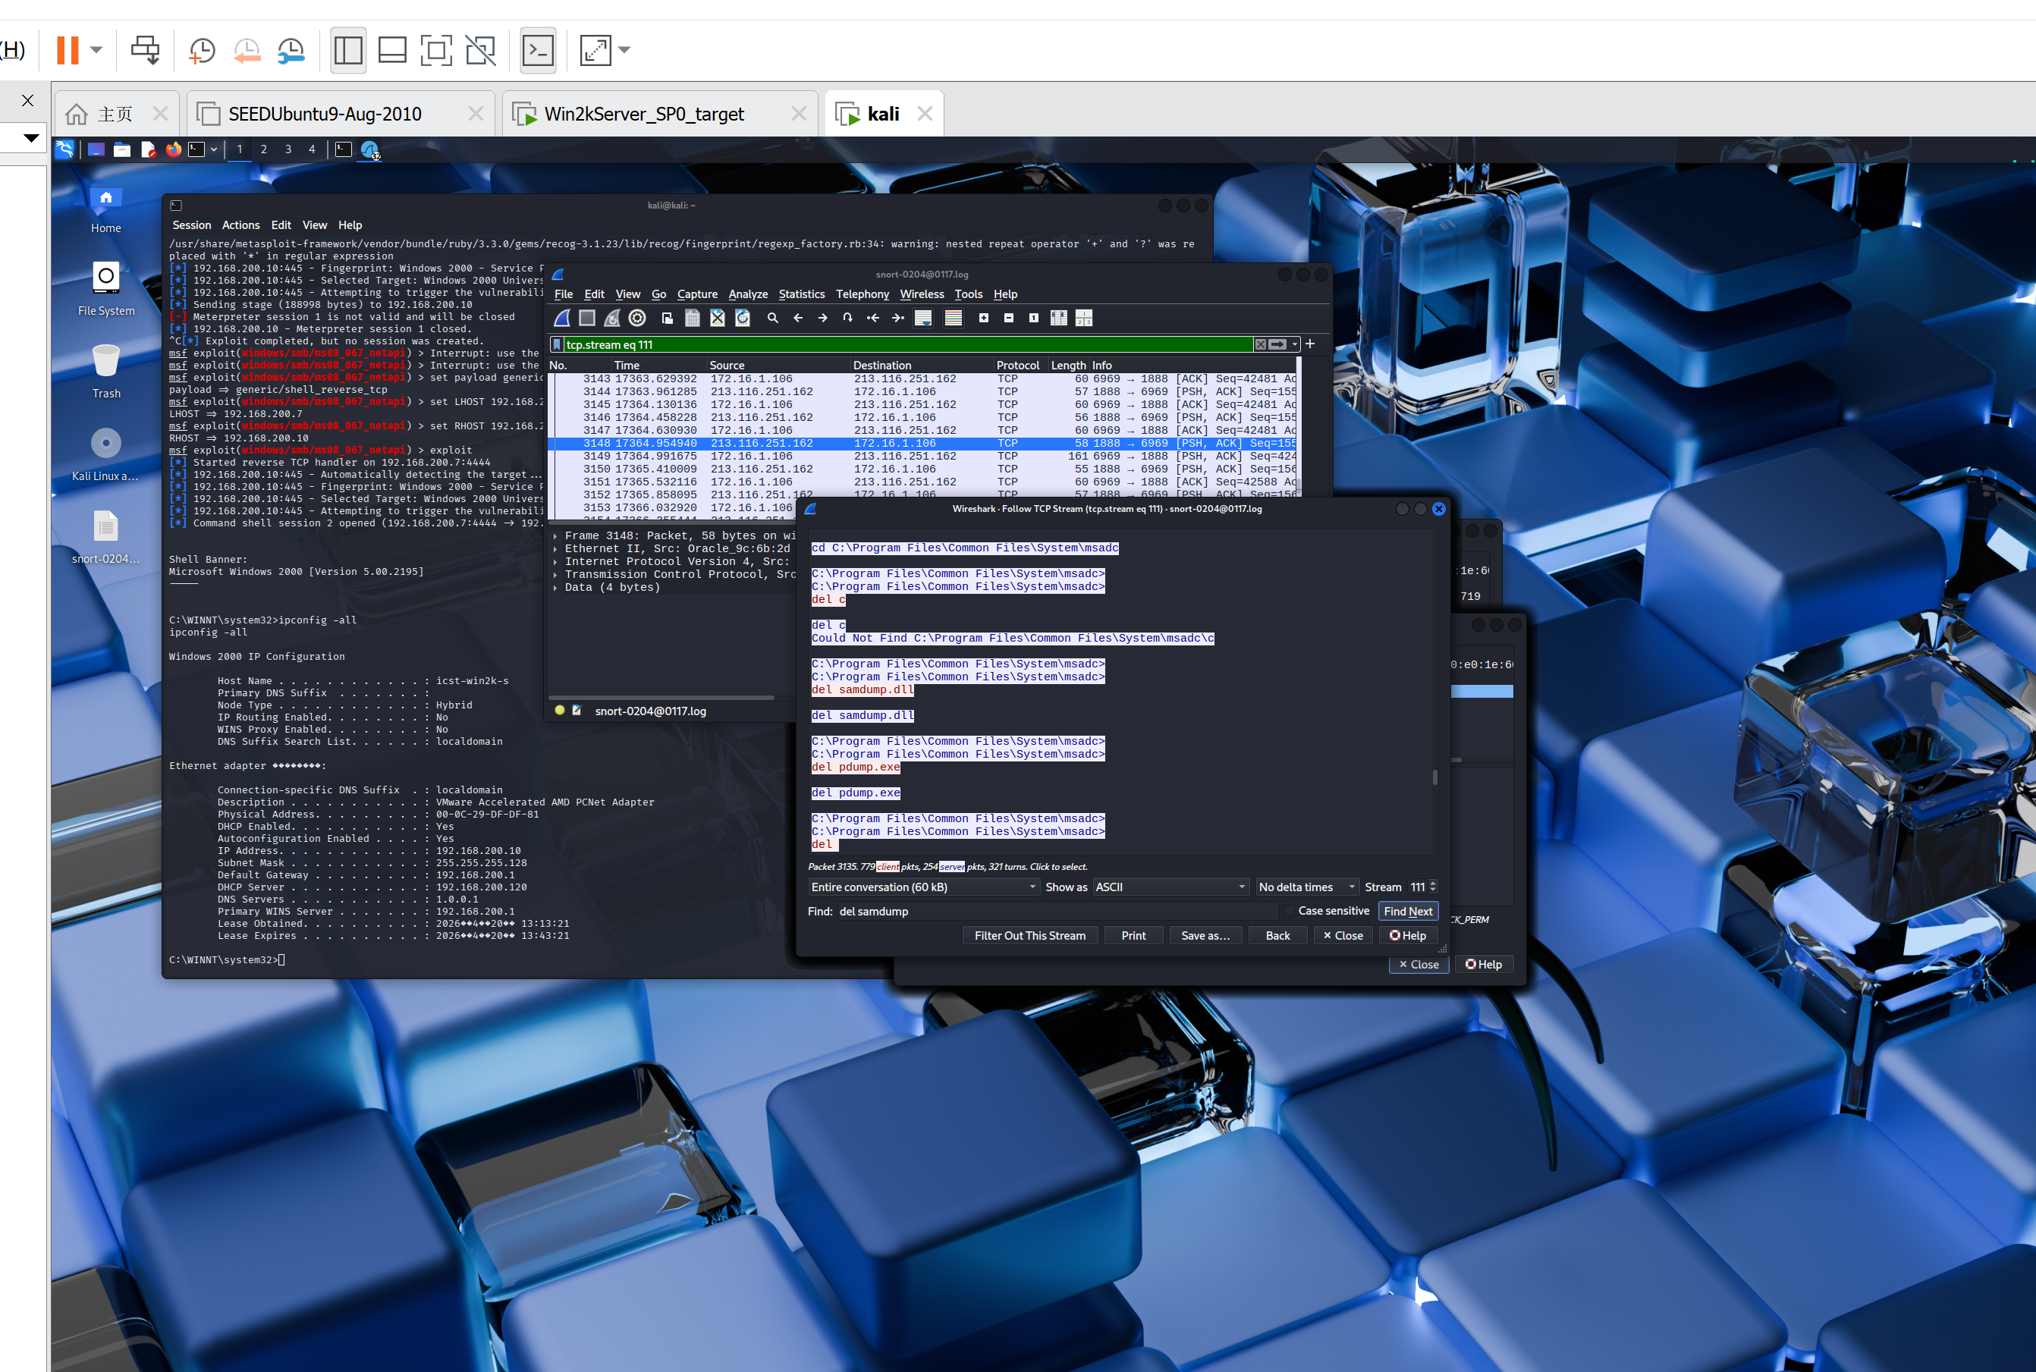Switch to Win2kServer_SP0_target tab
Image resolution: width=2036 pixels, height=1372 pixels.
pyautogui.click(x=644, y=114)
